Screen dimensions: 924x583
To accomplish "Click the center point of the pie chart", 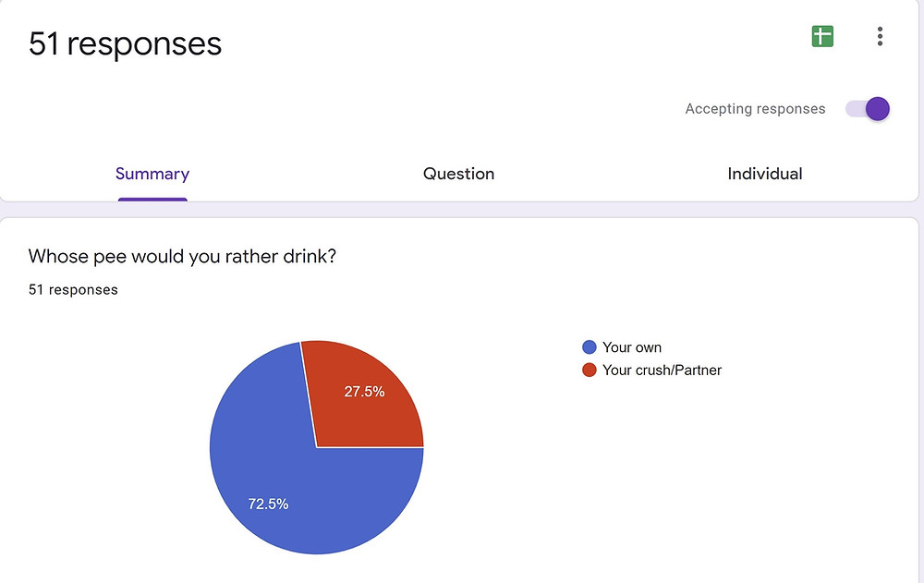I will [316, 447].
